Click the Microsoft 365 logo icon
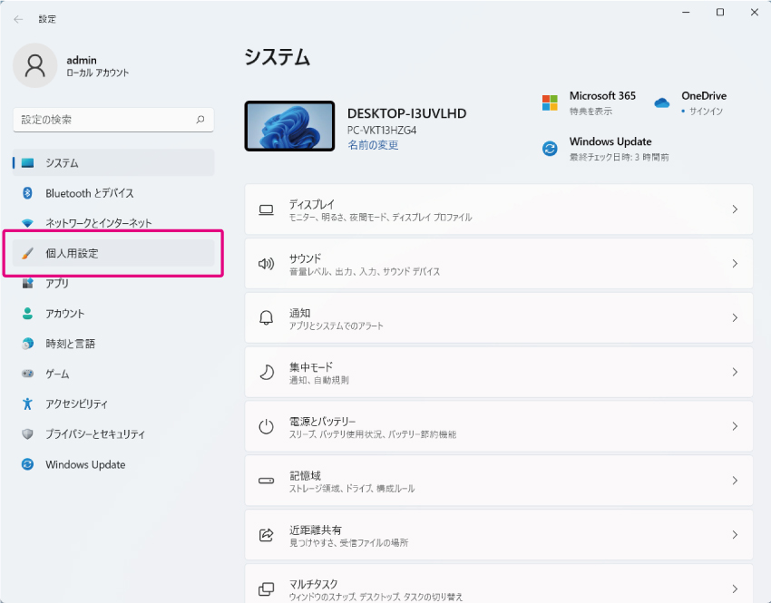 [x=550, y=102]
